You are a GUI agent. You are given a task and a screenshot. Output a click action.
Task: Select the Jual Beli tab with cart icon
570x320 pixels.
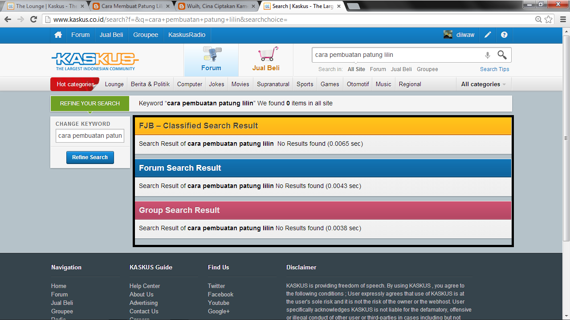[x=266, y=60]
